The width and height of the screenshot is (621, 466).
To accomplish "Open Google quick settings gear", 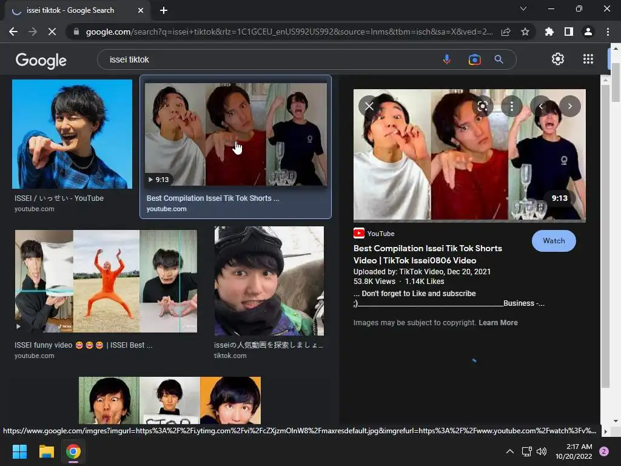I will [558, 59].
